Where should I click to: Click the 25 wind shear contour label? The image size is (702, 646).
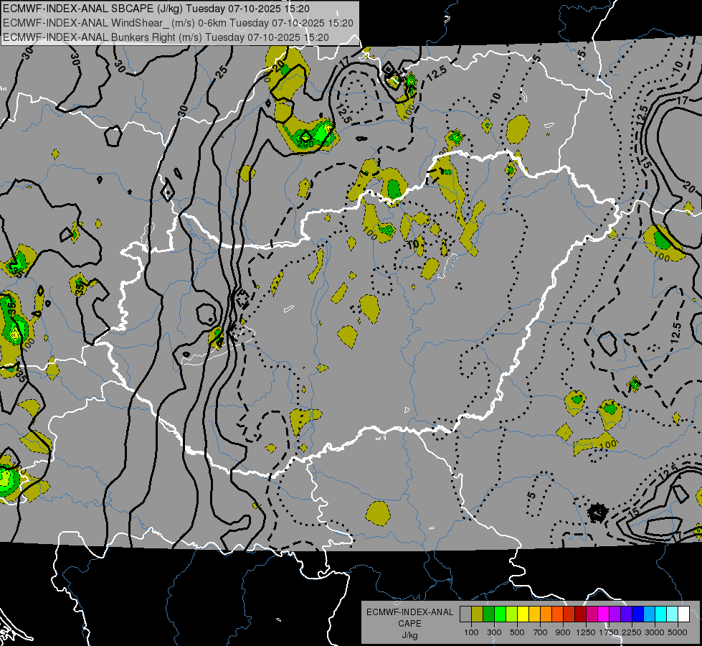coord(222,71)
